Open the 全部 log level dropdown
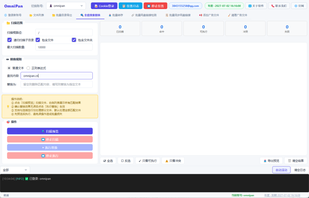 15,170
